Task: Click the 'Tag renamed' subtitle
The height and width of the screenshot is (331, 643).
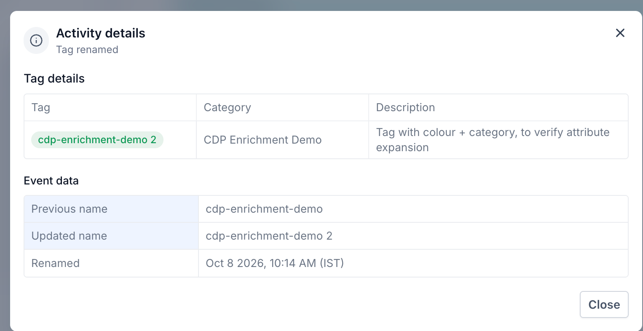Action: 87,50
